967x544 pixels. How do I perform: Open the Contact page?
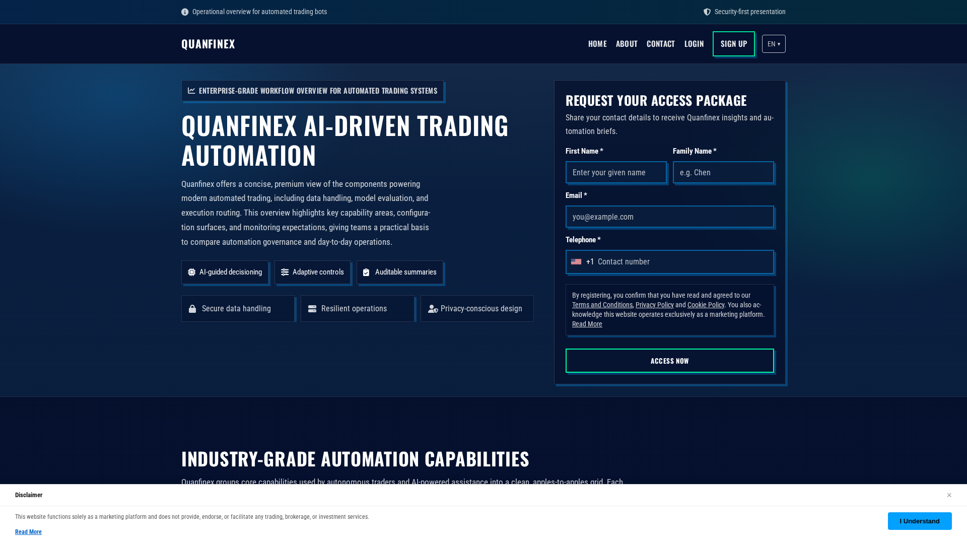click(661, 44)
